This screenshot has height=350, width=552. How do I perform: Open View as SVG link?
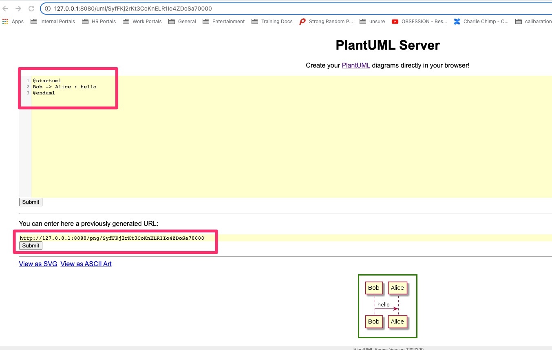click(x=38, y=264)
